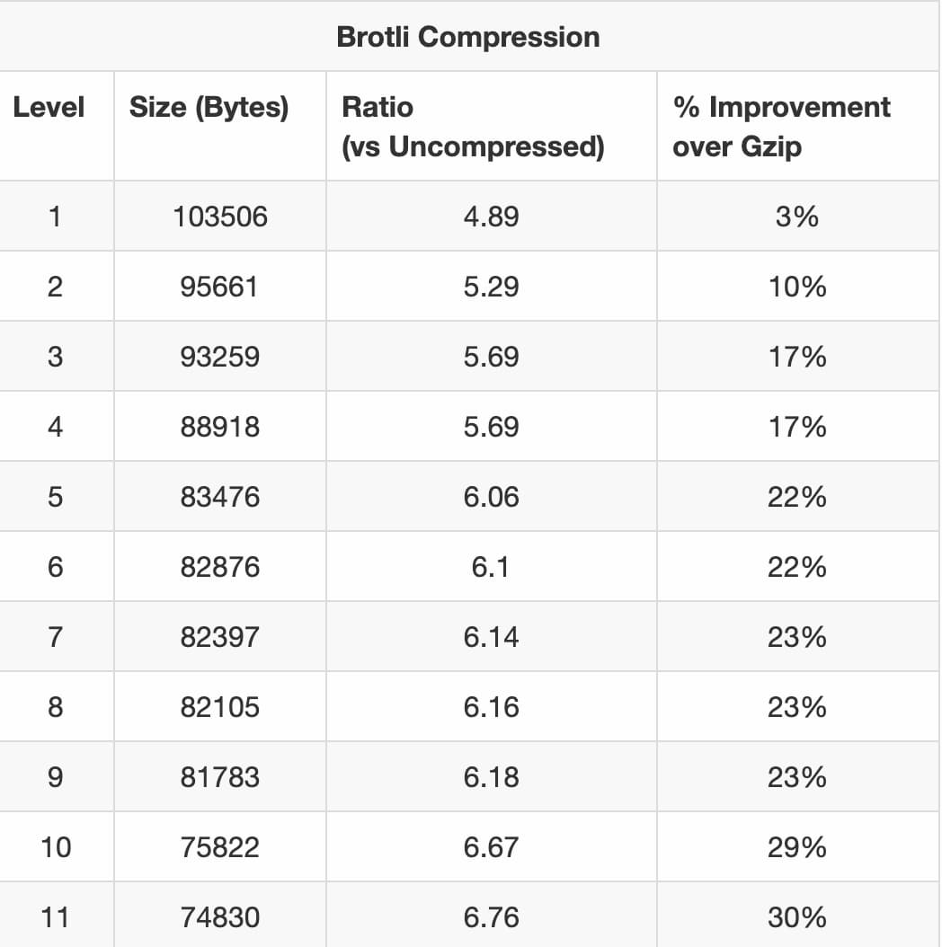Click the ratio cell 6.16
The width and height of the screenshot is (942, 947).
click(x=491, y=707)
